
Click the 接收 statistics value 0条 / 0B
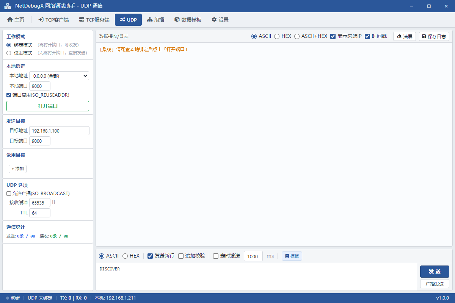[x=59, y=236]
